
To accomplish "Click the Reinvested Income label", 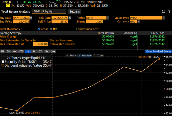I will pos(62,44).
